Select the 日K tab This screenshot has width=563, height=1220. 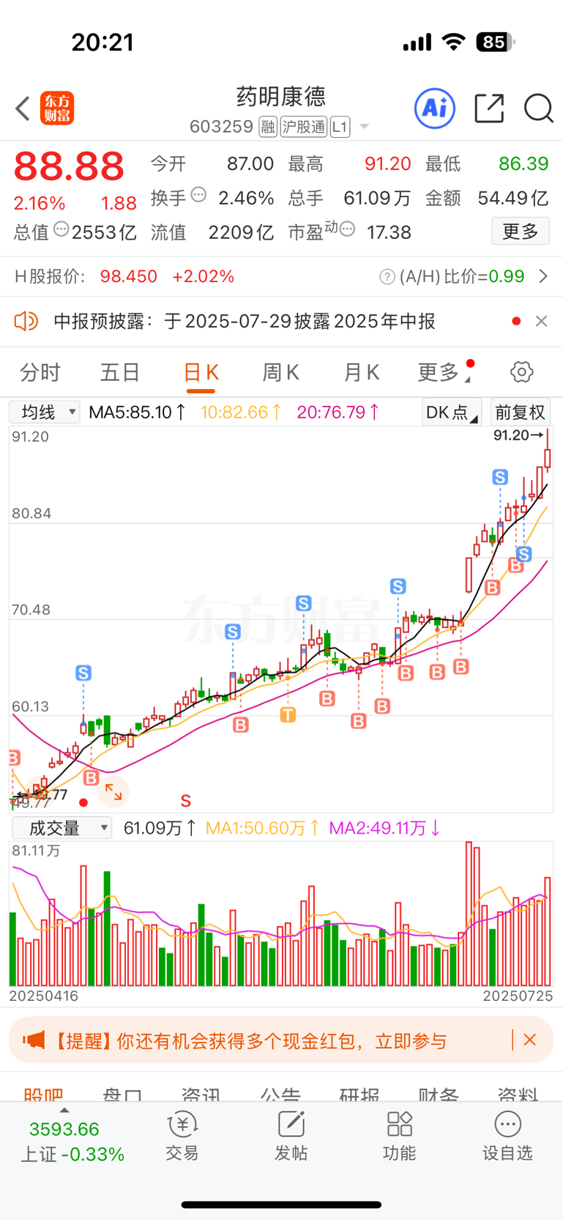(201, 372)
